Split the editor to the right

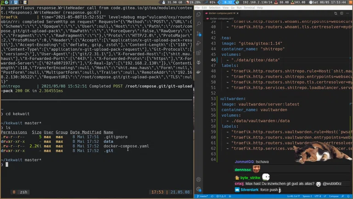pyautogui.click(x=342, y=13)
